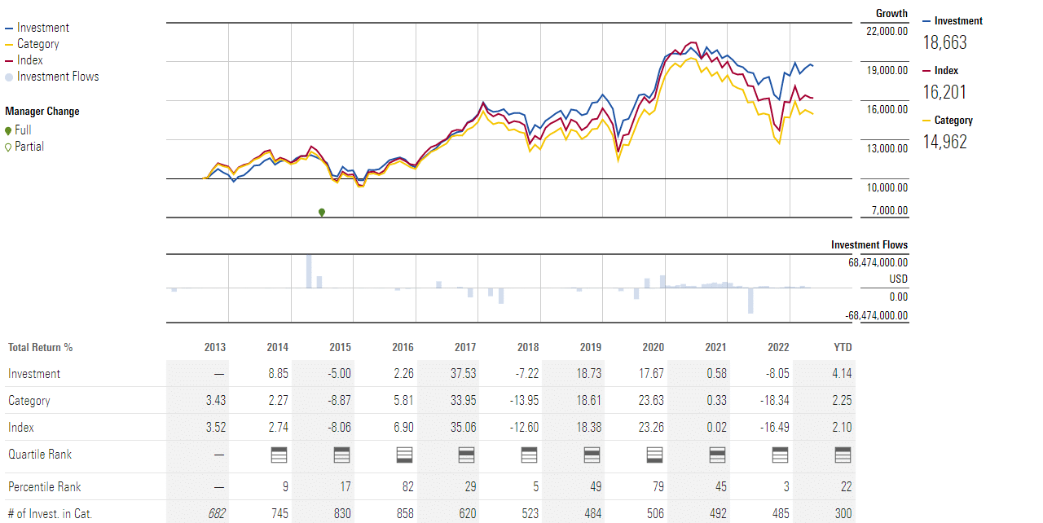Click the green manager change marker on chart
Viewport: 1043px width, 523px height.
(322, 213)
